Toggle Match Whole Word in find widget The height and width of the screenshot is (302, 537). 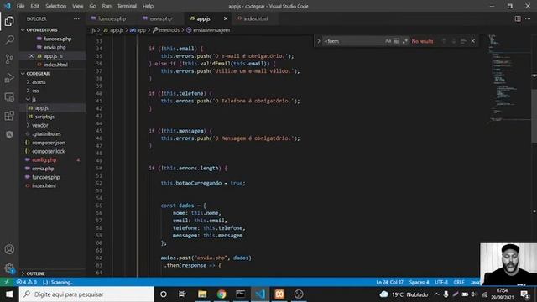click(x=397, y=41)
